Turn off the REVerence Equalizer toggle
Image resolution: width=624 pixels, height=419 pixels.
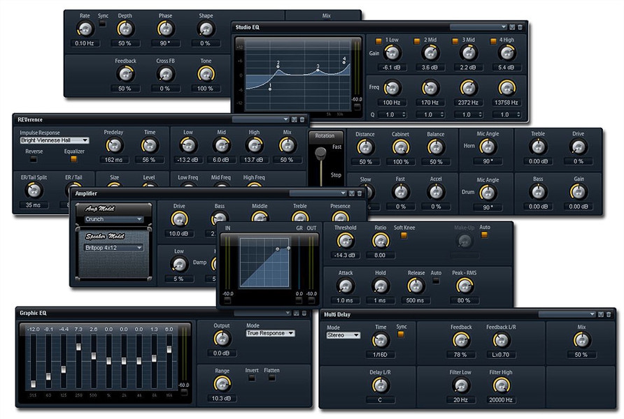73,159
